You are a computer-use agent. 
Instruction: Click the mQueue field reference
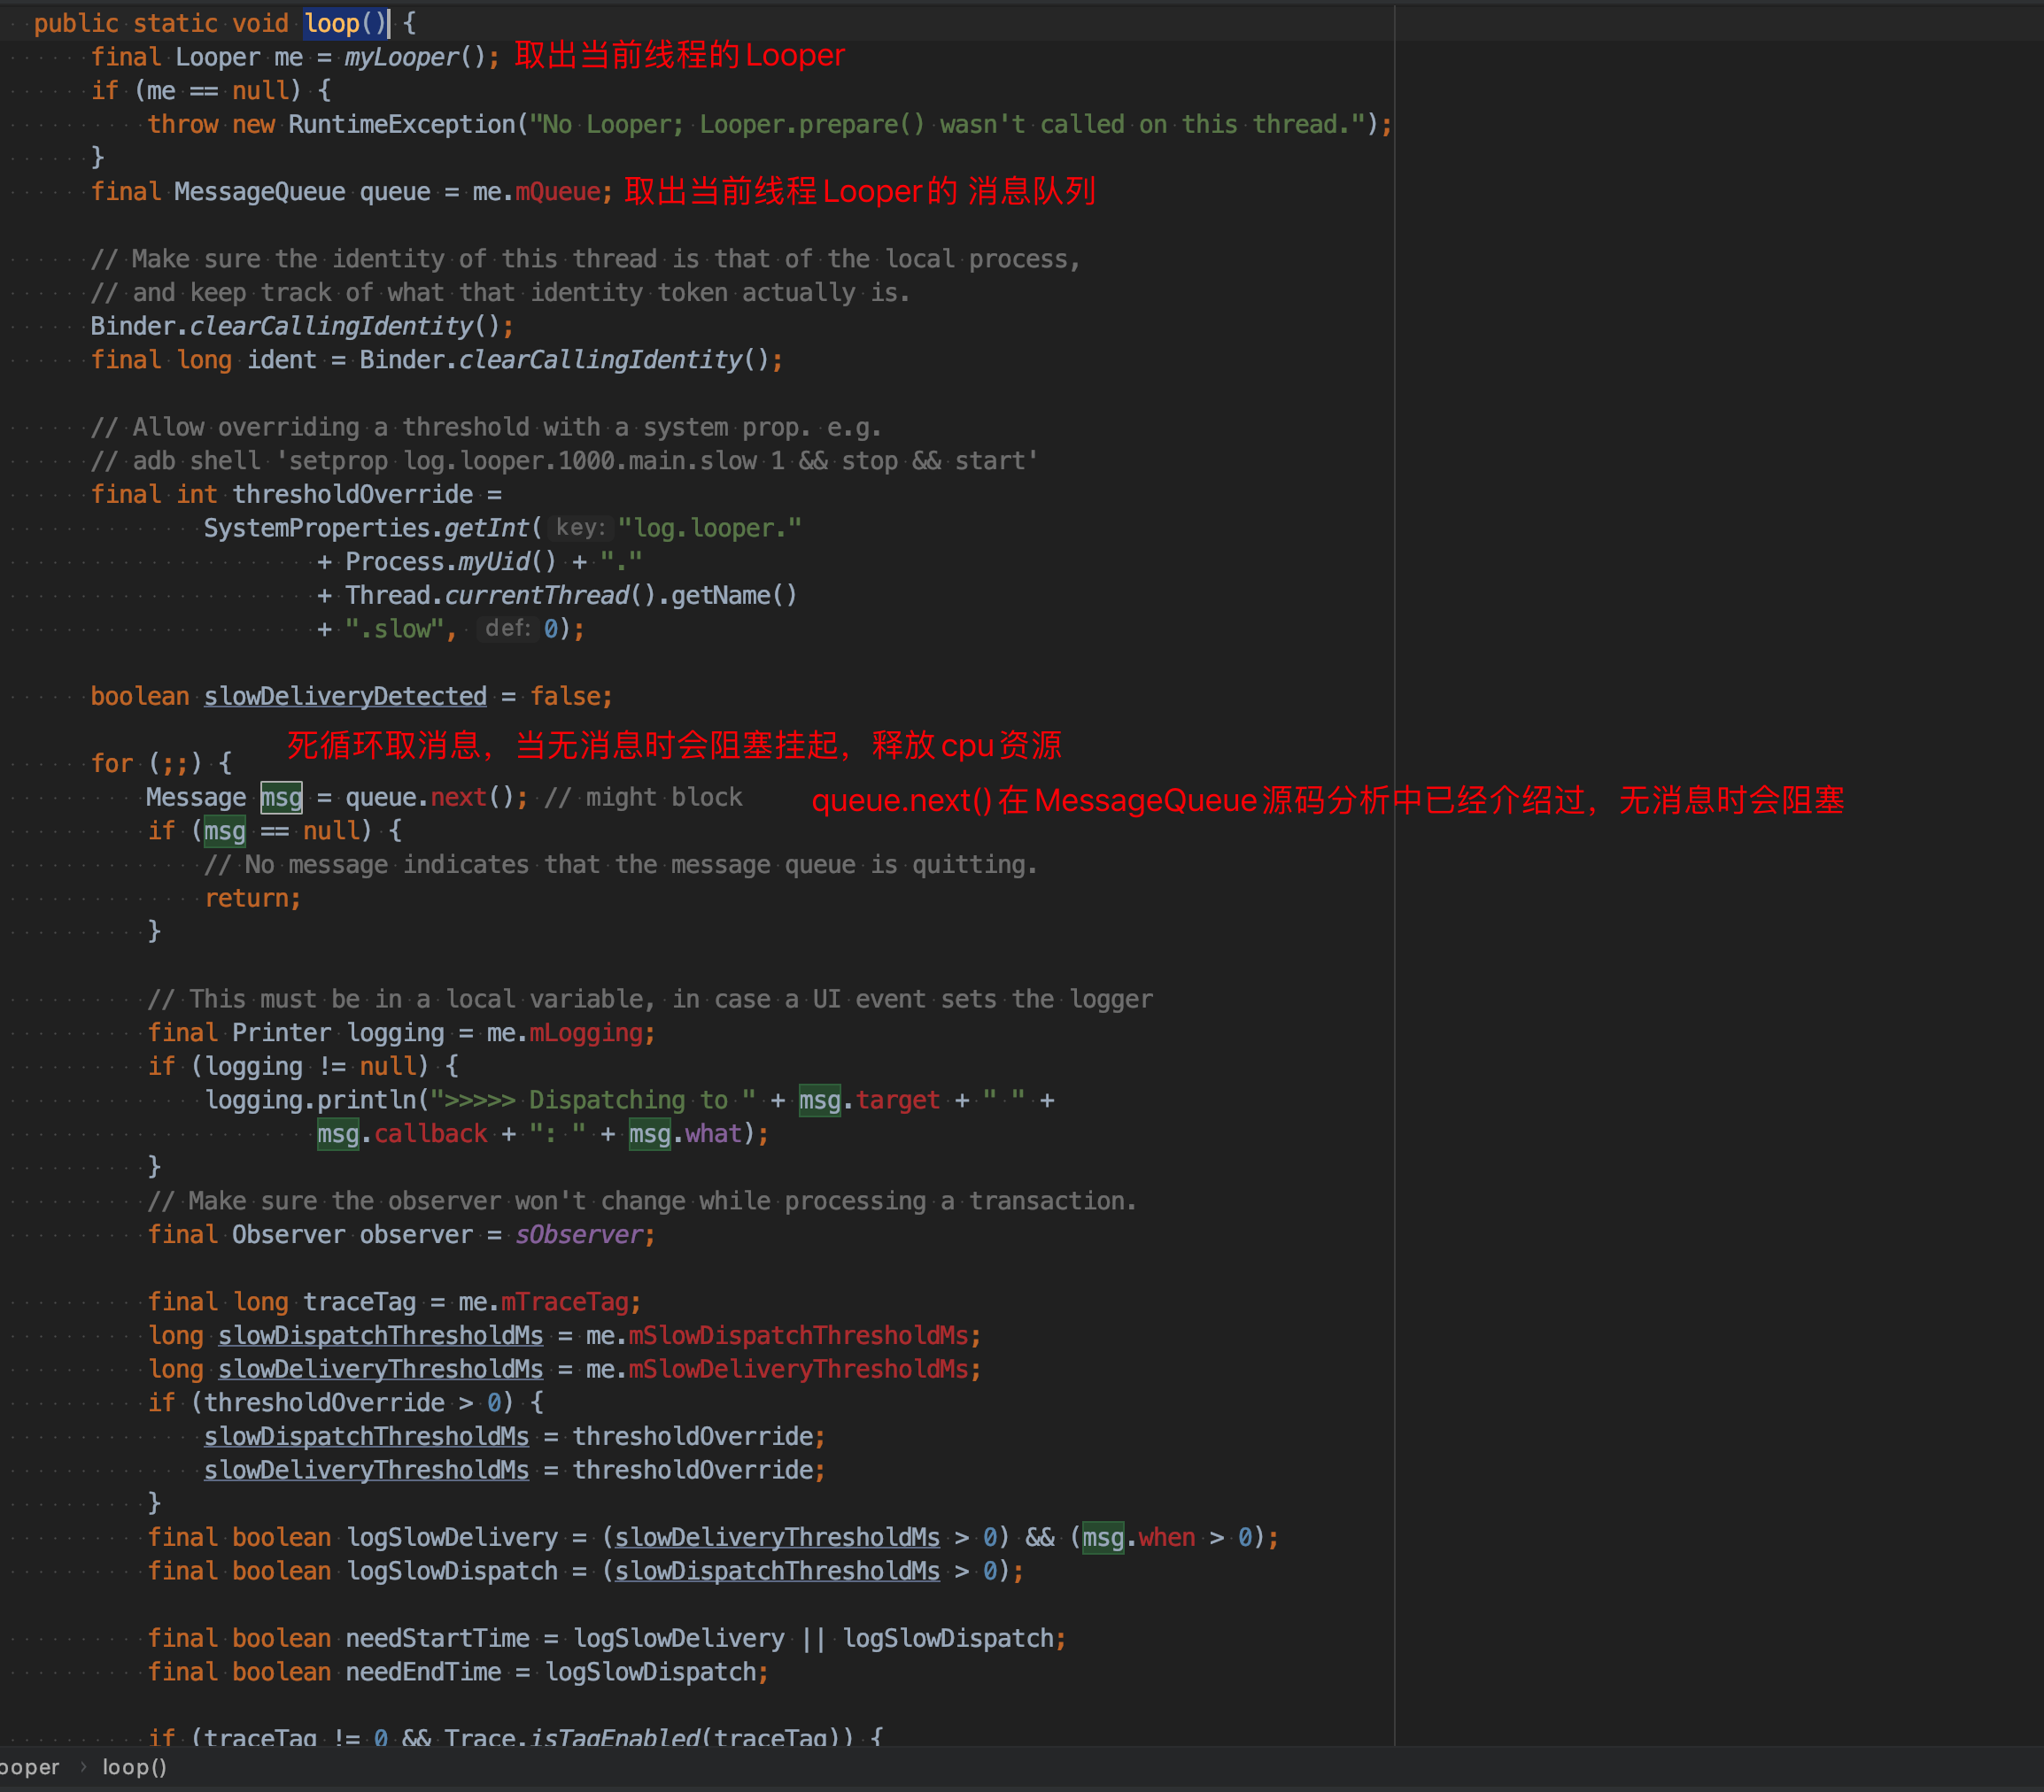pos(557,191)
